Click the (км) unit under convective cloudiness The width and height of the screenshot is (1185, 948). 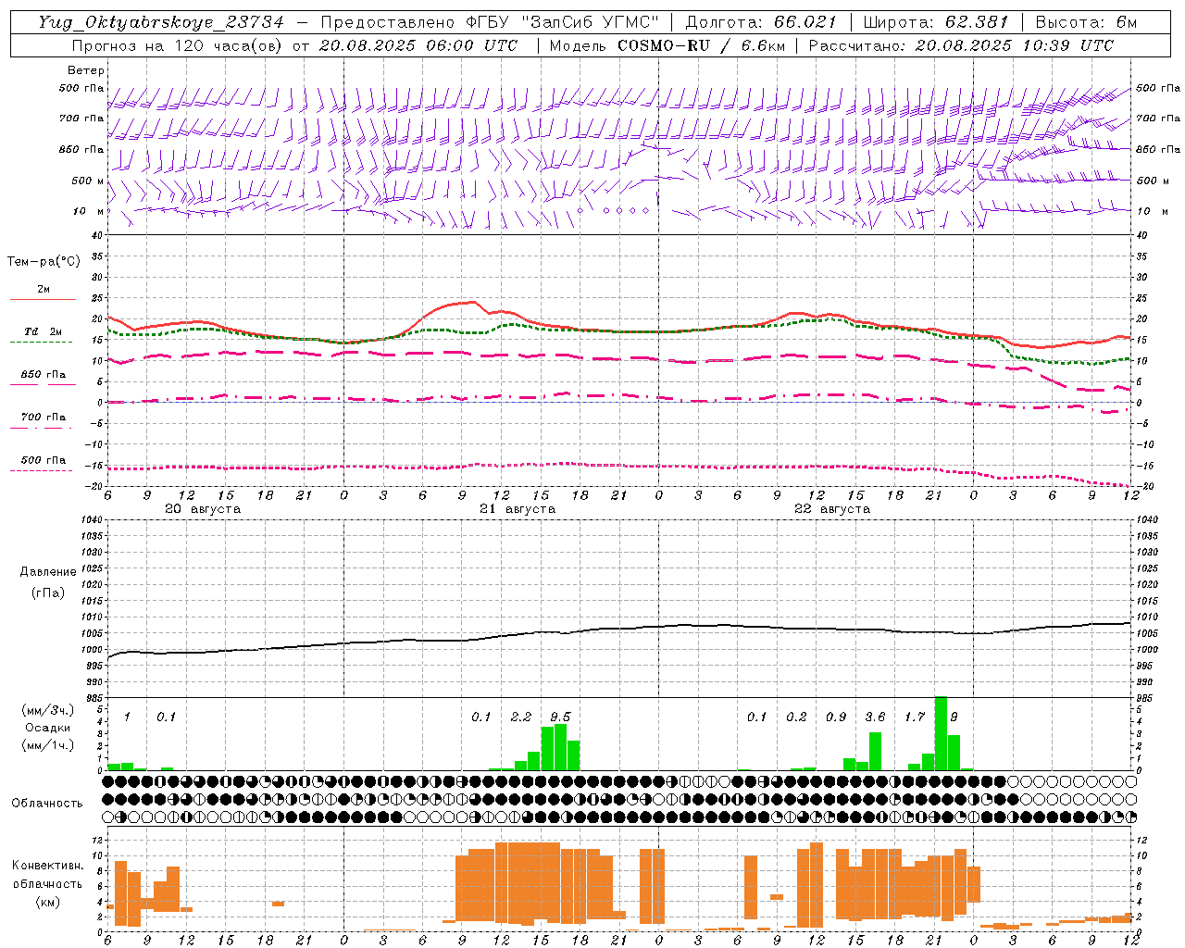pos(47,902)
